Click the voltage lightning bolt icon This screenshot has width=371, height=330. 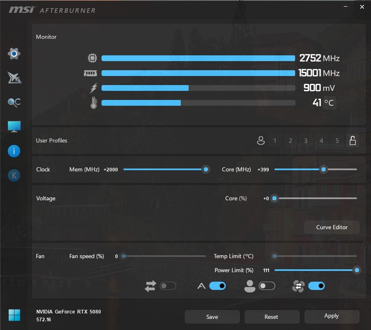[x=94, y=88]
